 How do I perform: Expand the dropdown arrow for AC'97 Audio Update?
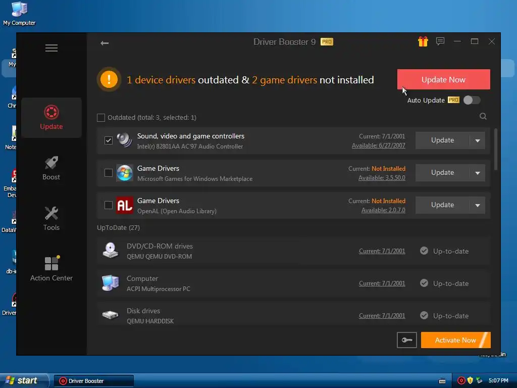tap(478, 140)
